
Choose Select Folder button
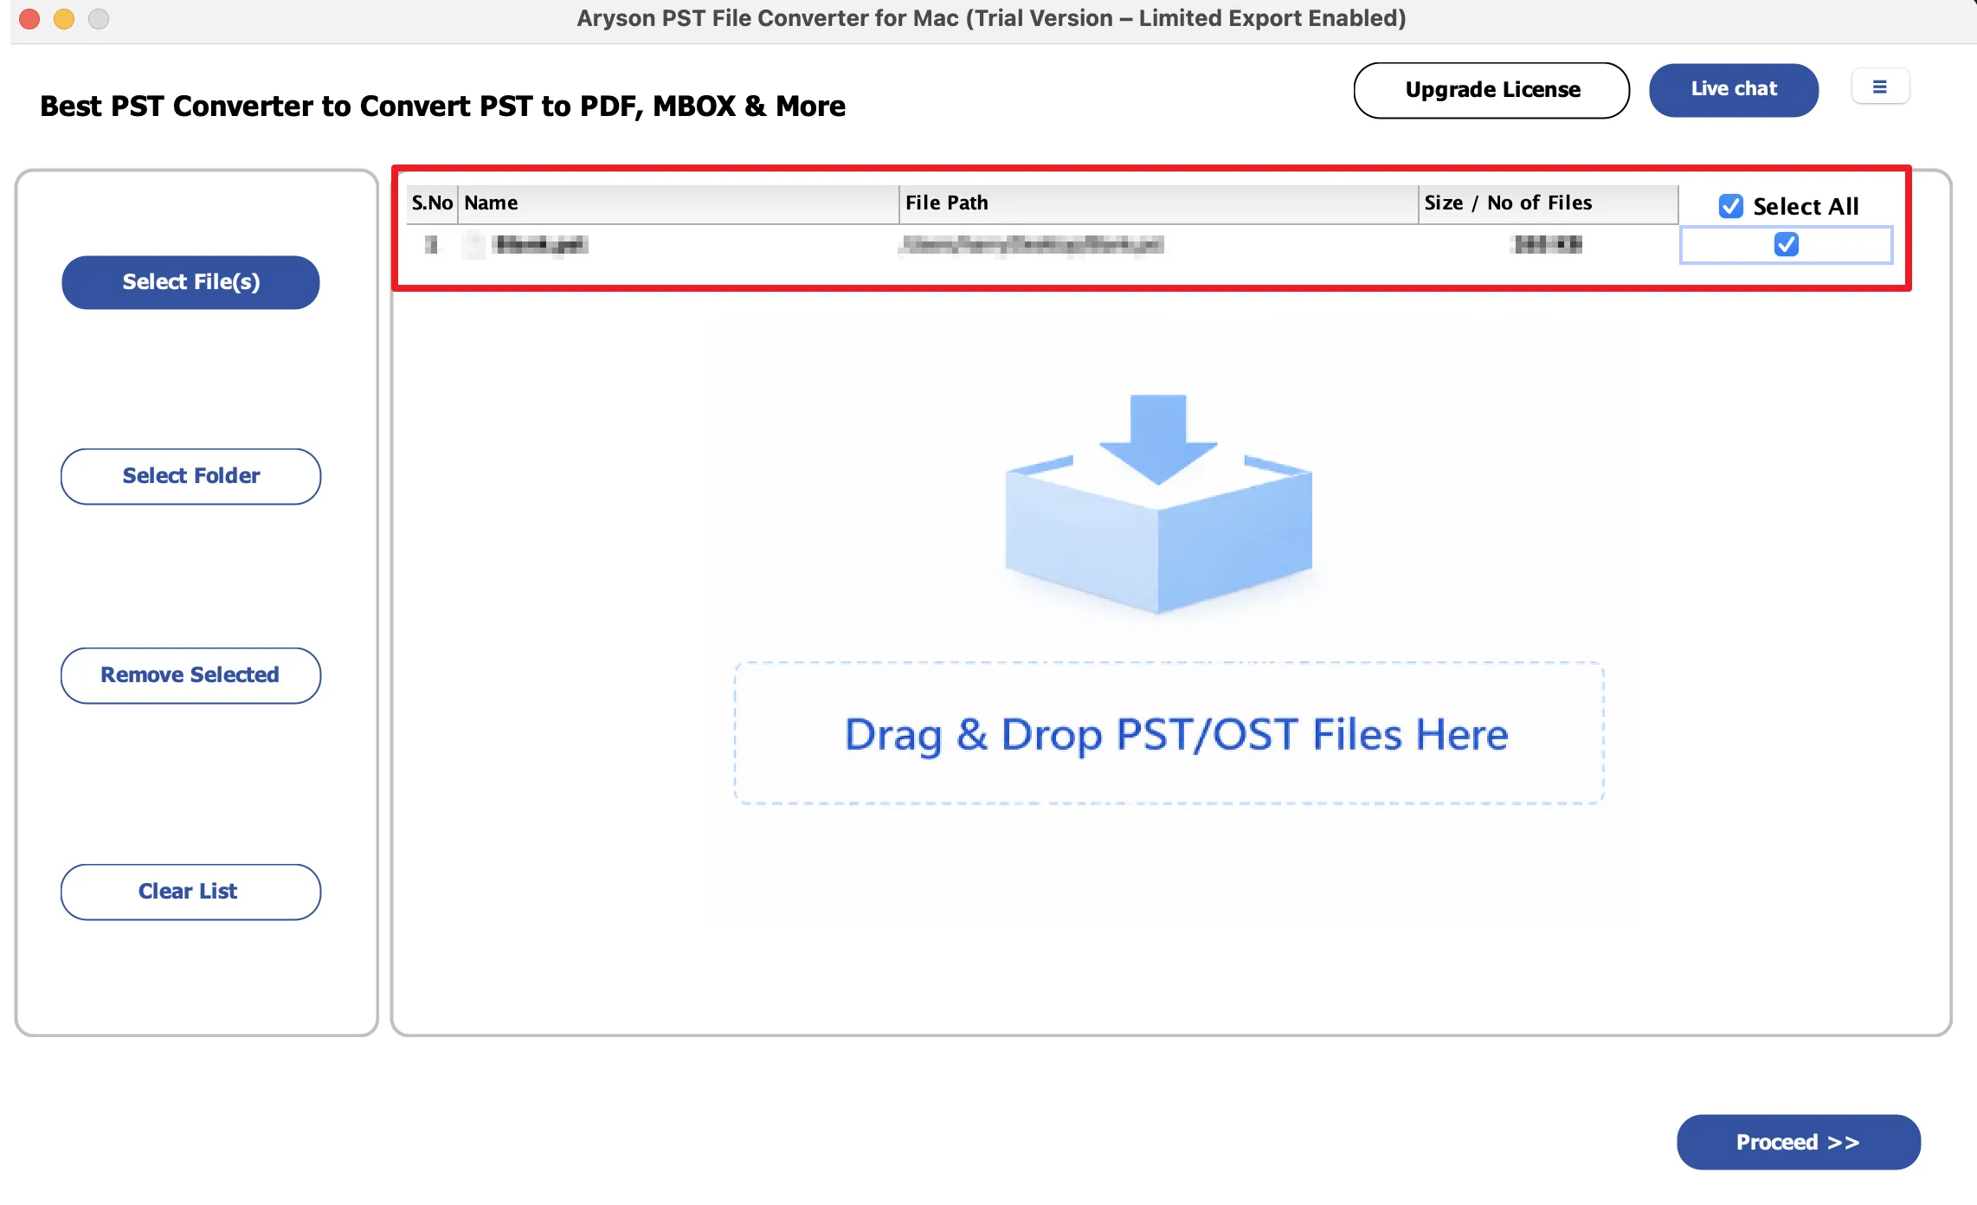[190, 476]
